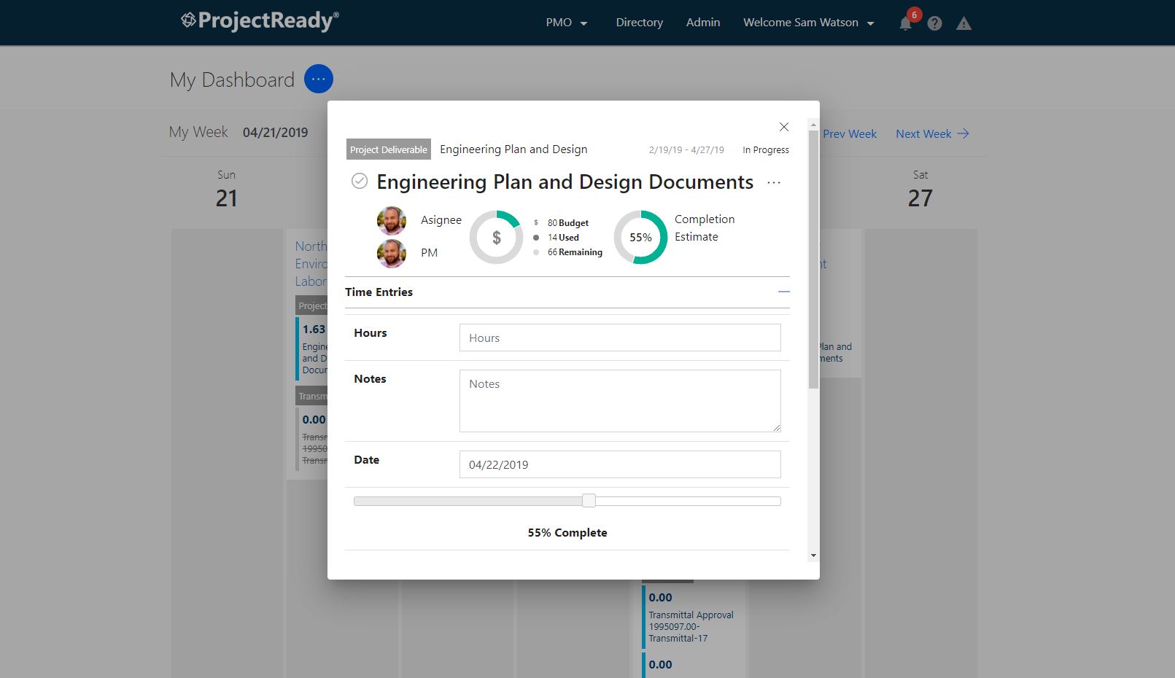This screenshot has height=678, width=1175.
Task: Go to the Directory menu item
Action: [639, 23]
